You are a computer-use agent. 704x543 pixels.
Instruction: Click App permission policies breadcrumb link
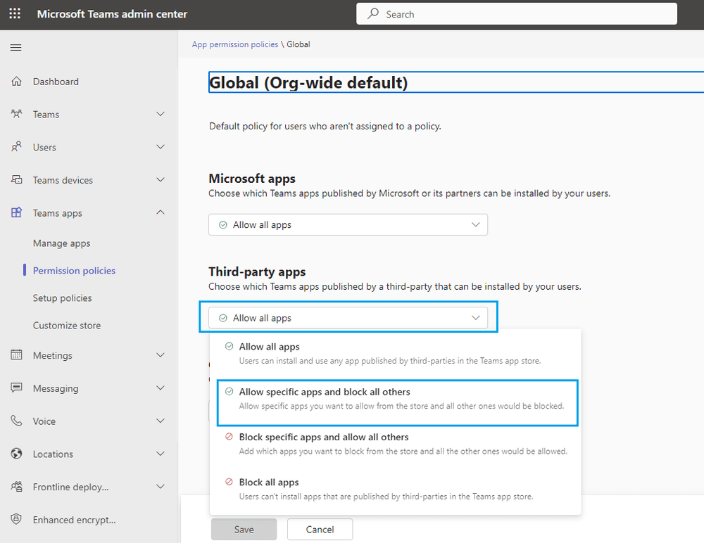[235, 44]
